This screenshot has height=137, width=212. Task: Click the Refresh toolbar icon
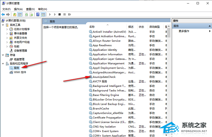click(26, 15)
